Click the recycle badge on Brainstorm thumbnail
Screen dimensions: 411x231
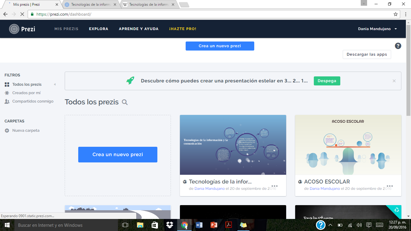pyautogui.click(x=397, y=210)
